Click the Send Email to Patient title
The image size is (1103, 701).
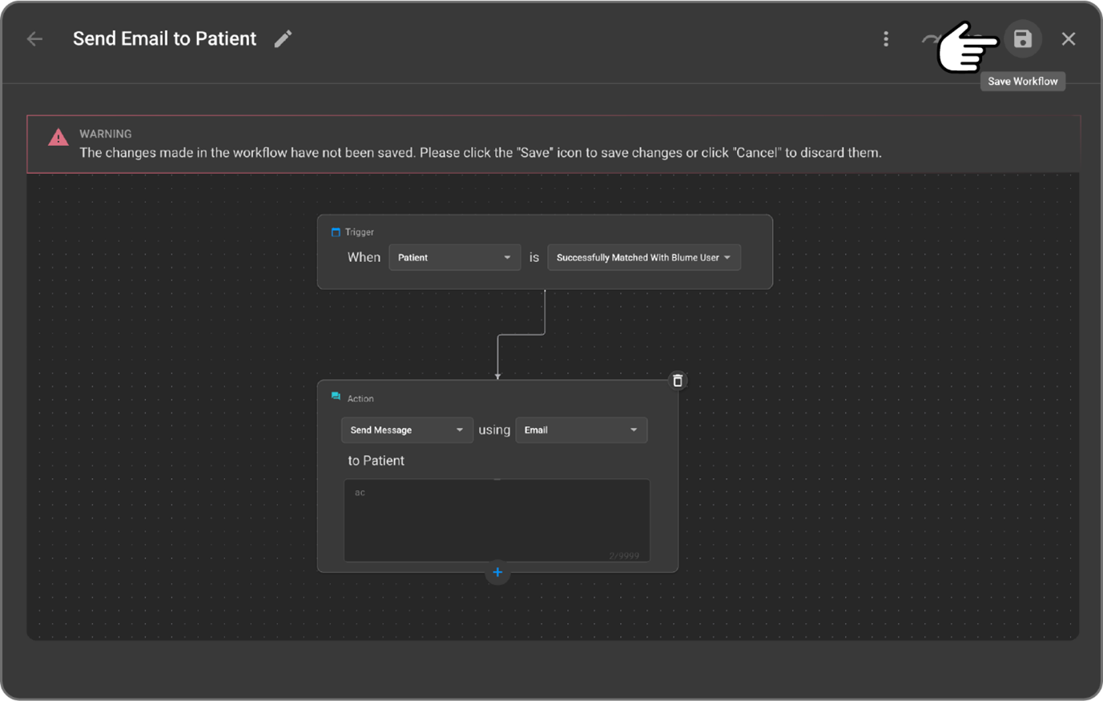pyautogui.click(x=164, y=38)
